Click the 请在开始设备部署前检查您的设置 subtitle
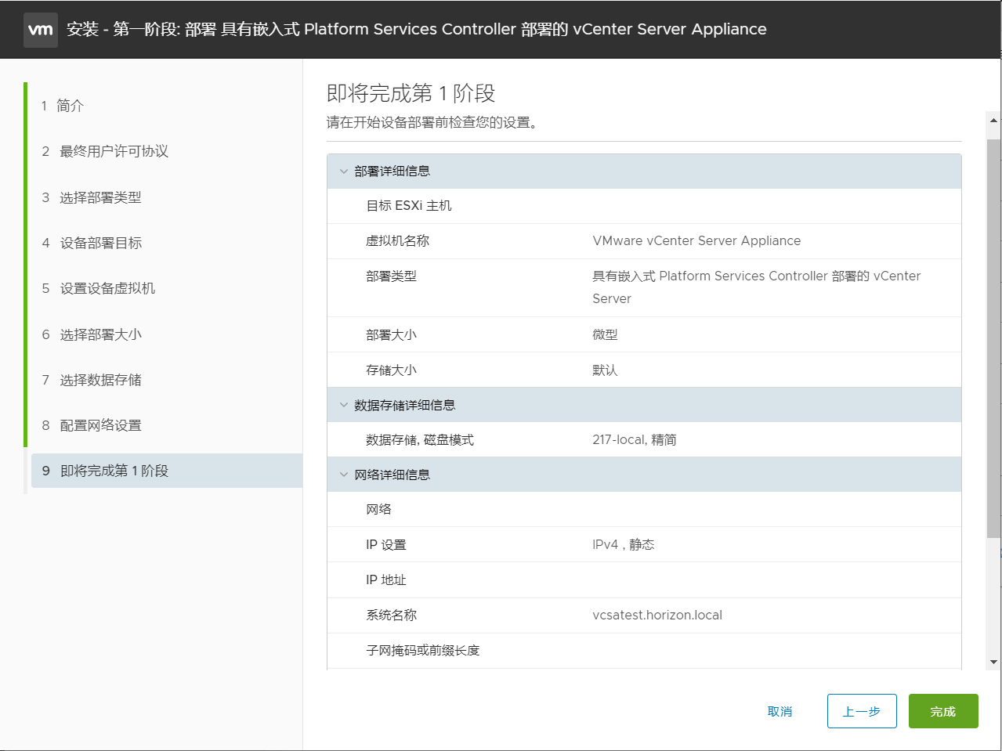 (432, 123)
